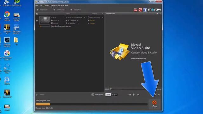Select the video file thumbnail
The width and height of the screenshot is (203, 114).
coord(45,20)
